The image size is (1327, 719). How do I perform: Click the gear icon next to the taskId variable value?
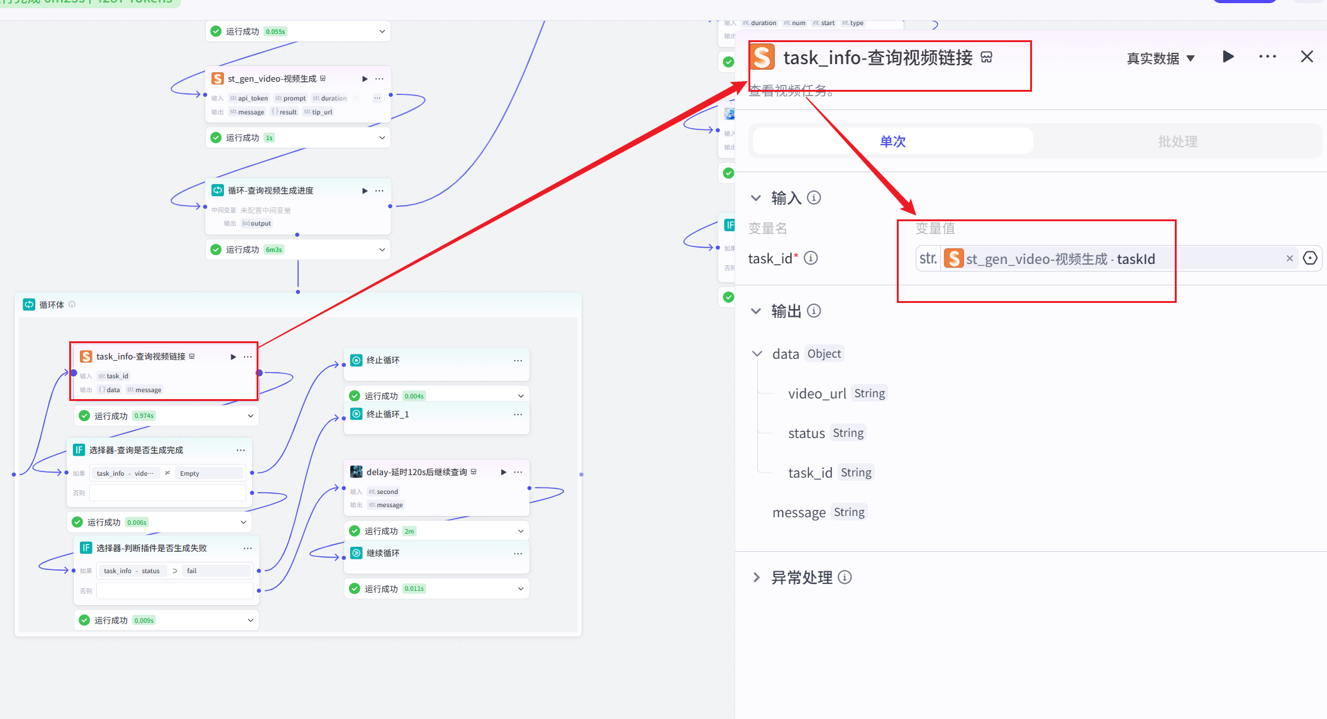(x=1311, y=258)
